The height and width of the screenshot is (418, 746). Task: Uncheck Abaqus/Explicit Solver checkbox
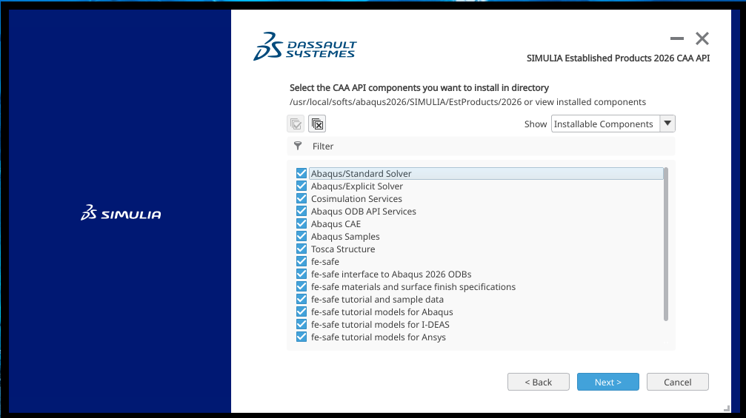302,186
